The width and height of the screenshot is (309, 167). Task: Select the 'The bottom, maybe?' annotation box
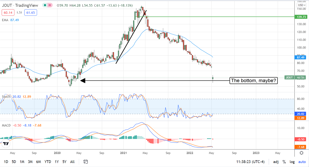(254, 81)
